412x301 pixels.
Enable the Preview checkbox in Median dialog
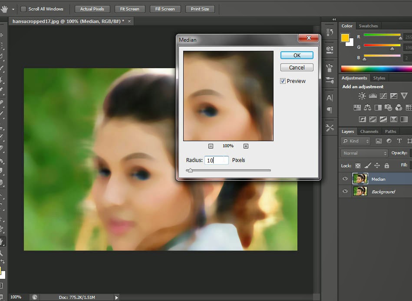point(283,81)
